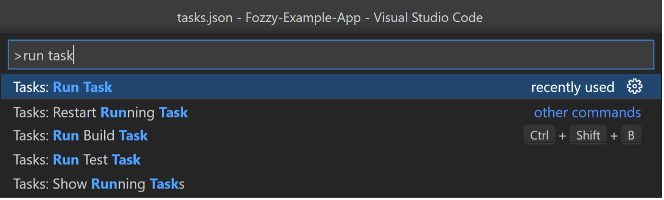Click the '>' prefix in the palette input
664x200 pixels.
[x=18, y=56]
